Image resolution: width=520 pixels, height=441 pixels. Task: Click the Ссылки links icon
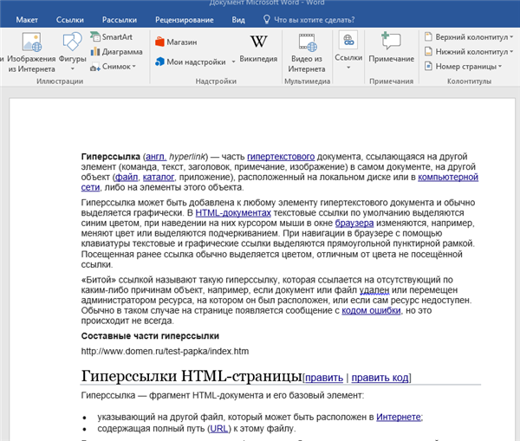[x=348, y=40]
